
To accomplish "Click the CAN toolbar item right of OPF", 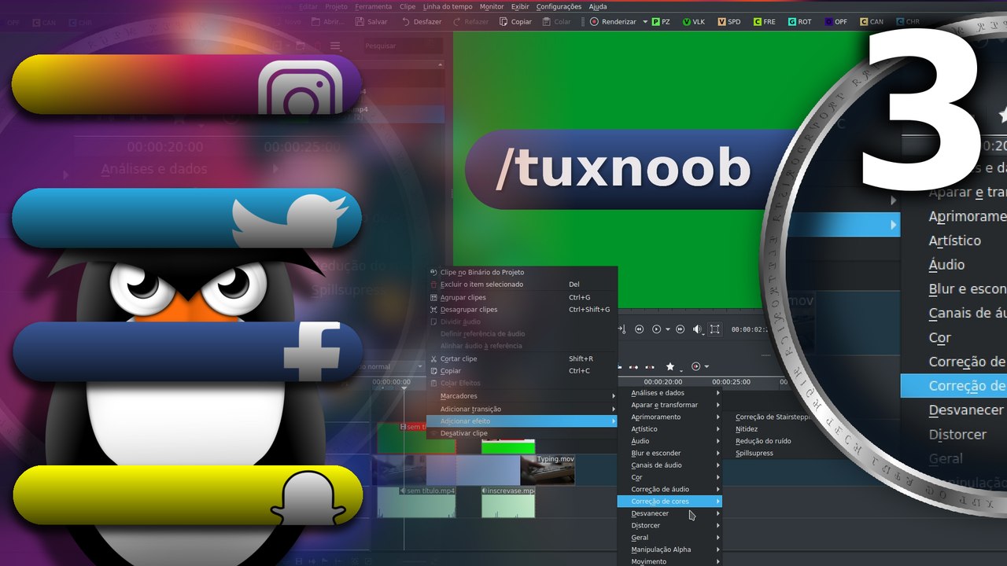I will [872, 22].
